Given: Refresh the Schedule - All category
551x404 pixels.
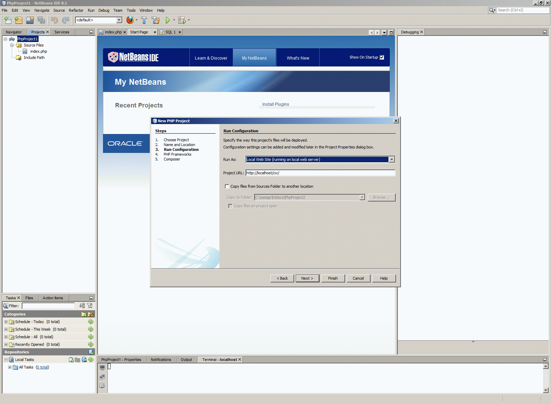Looking at the screenshot, I should coord(91,337).
